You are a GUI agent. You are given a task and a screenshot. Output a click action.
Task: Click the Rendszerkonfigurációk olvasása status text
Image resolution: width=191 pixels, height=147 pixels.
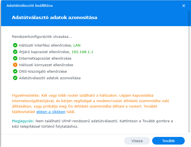point(42,37)
